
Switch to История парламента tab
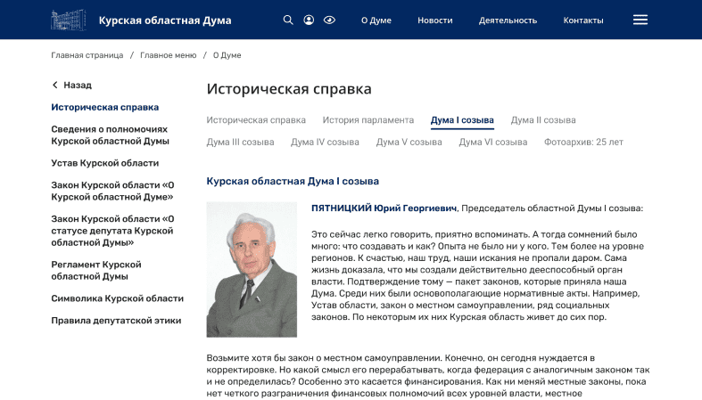point(368,120)
